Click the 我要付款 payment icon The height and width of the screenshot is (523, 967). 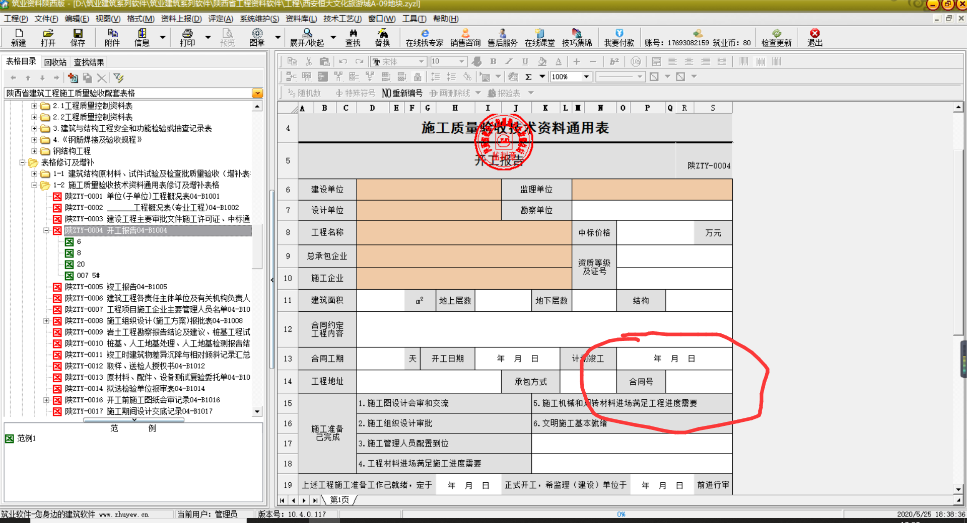(x=619, y=37)
